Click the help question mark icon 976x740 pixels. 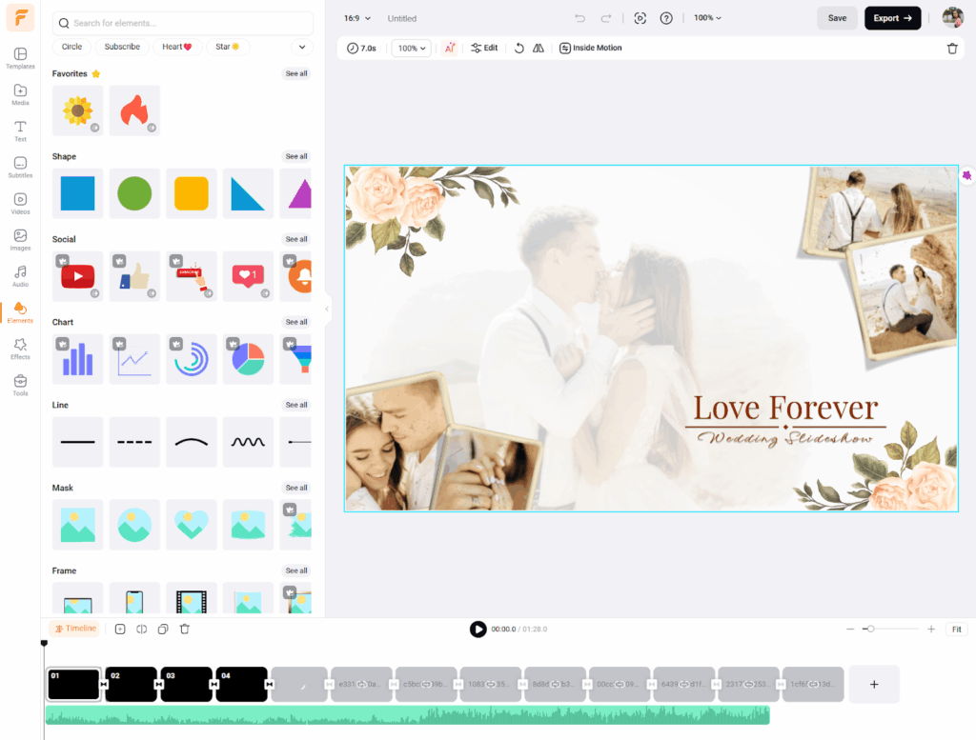666,18
